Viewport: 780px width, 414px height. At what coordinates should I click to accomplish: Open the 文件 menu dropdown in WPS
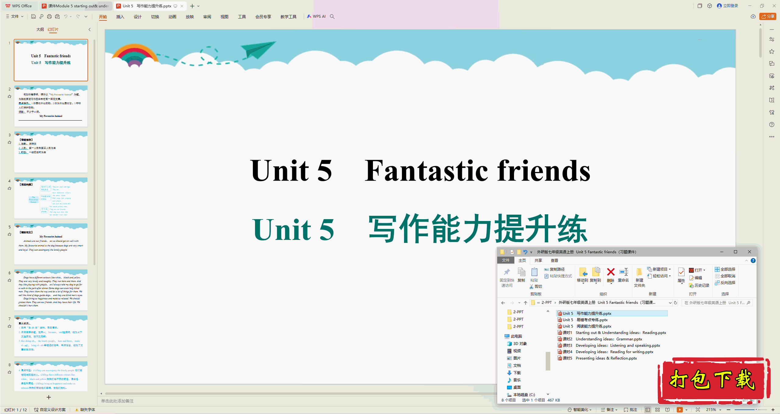[x=15, y=16]
